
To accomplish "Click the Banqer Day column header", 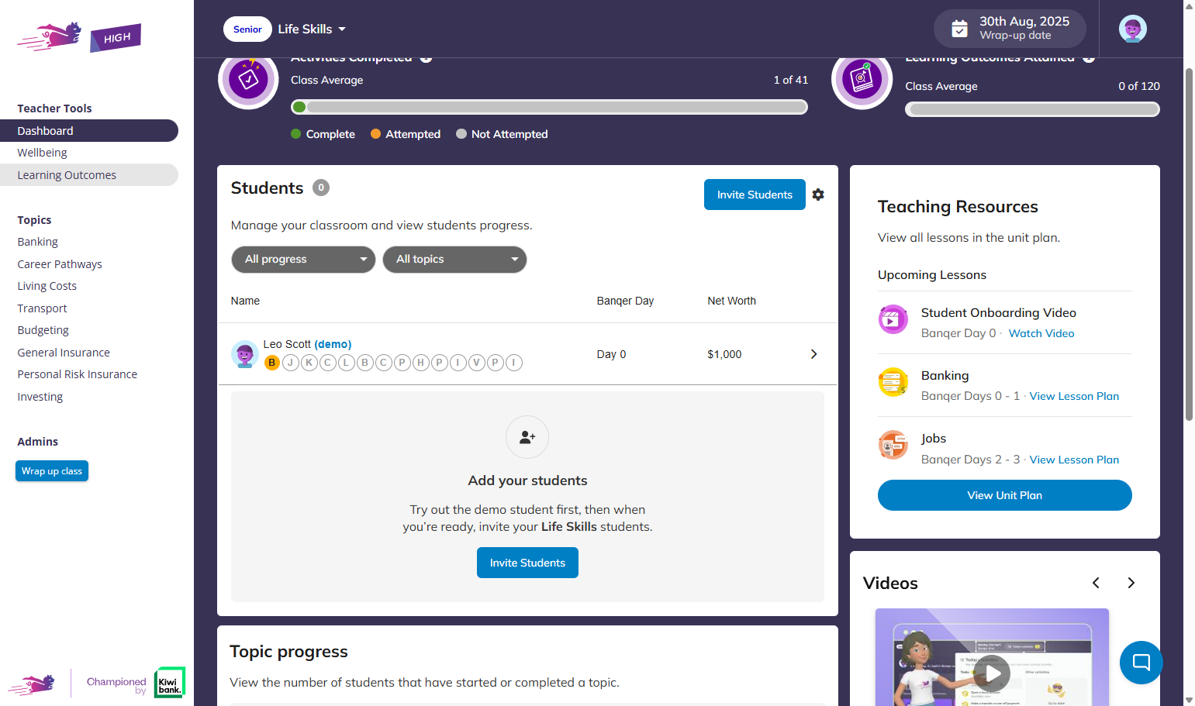I will click(625, 301).
